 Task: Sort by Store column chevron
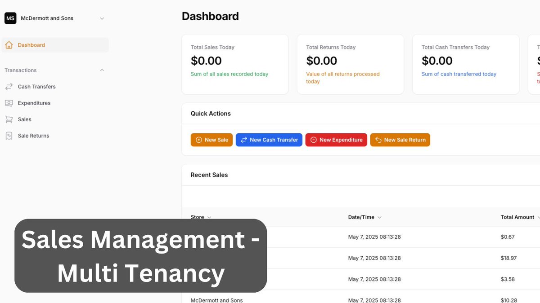pyautogui.click(x=209, y=217)
